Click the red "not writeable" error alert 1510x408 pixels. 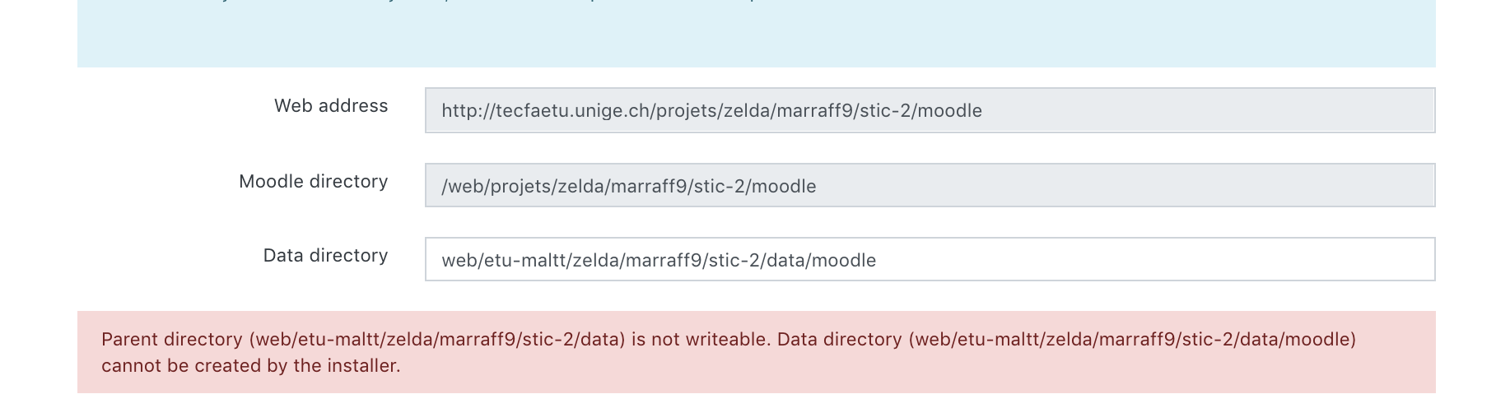tap(756, 352)
